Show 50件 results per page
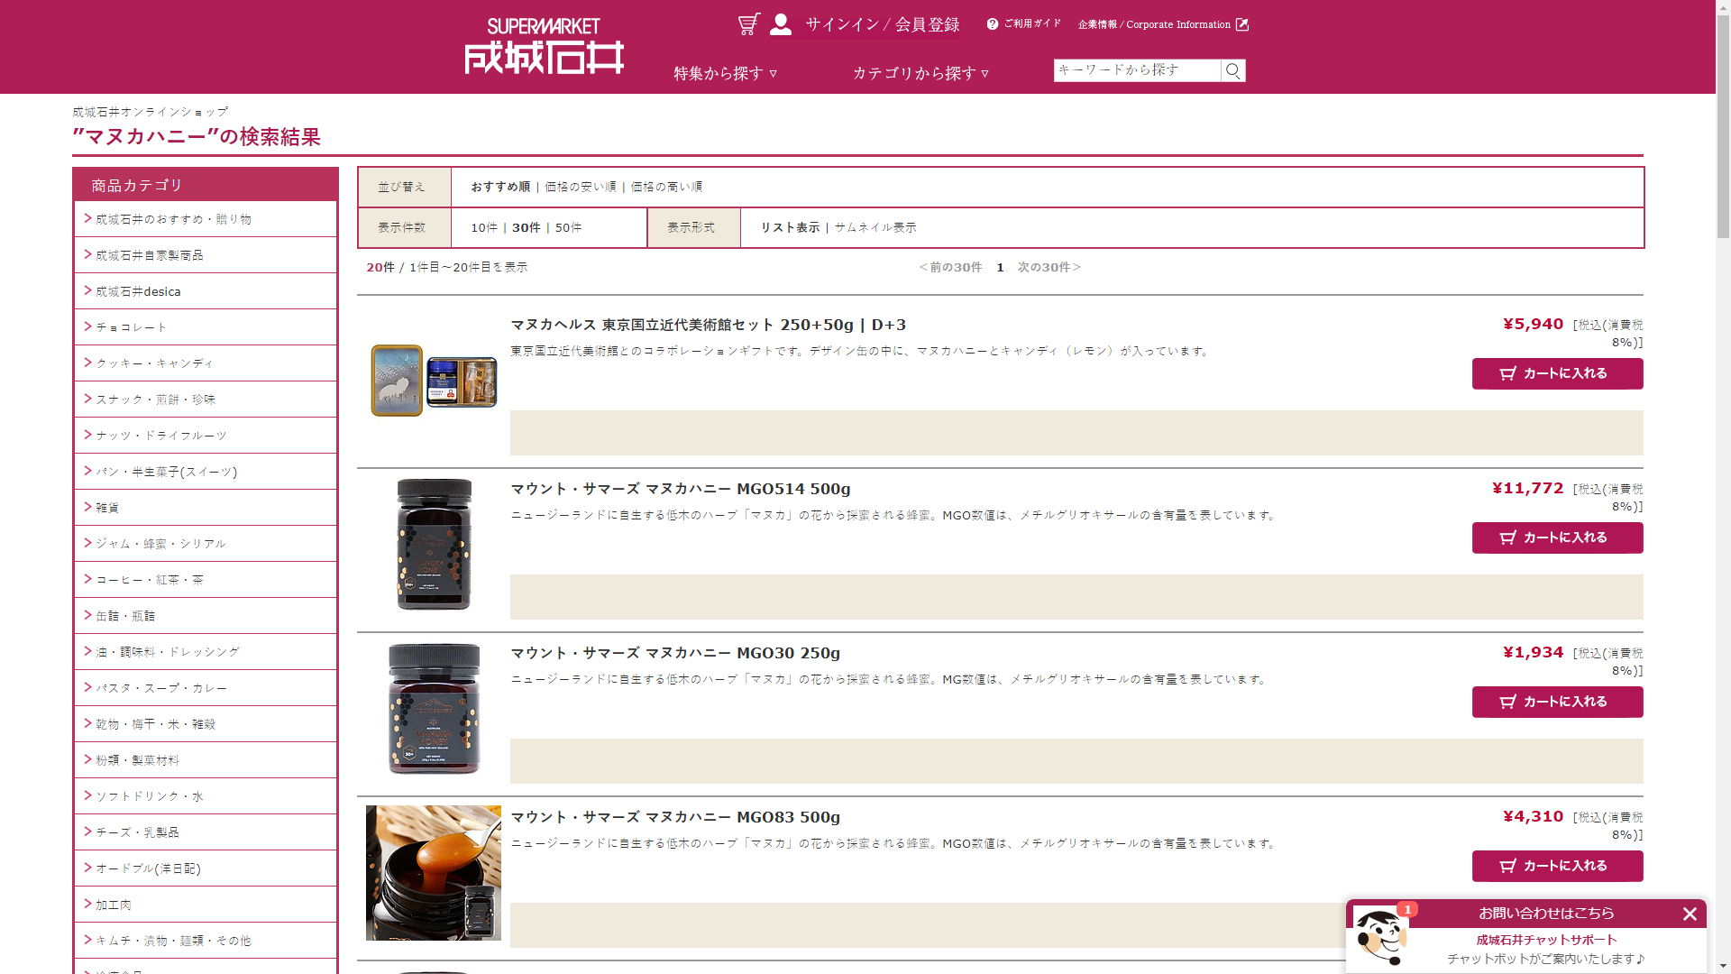Screen dimensions: 1731x974 (x=568, y=227)
